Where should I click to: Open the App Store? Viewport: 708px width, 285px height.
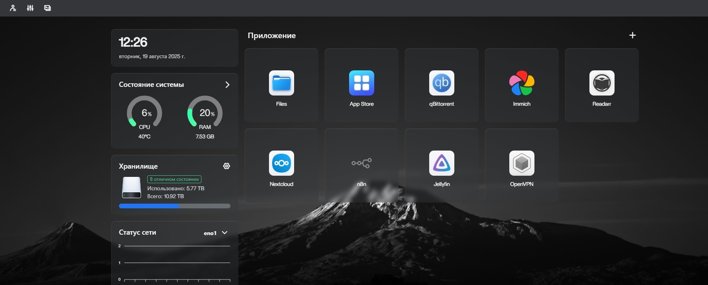362,85
